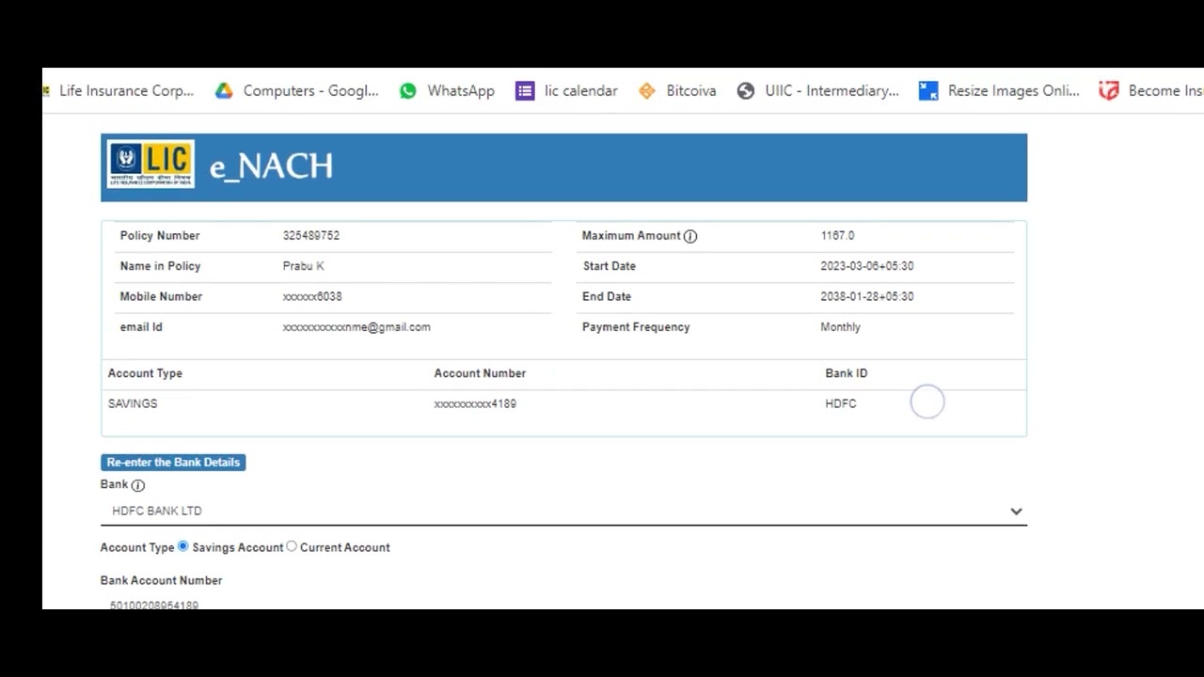
Task: Click the maximum amount value 1167.0
Action: [x=837, y=236]
